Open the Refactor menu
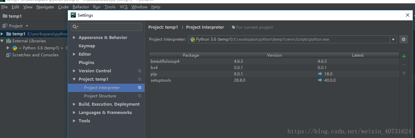This screenshot has height=138, width=415. pos(81,7)
